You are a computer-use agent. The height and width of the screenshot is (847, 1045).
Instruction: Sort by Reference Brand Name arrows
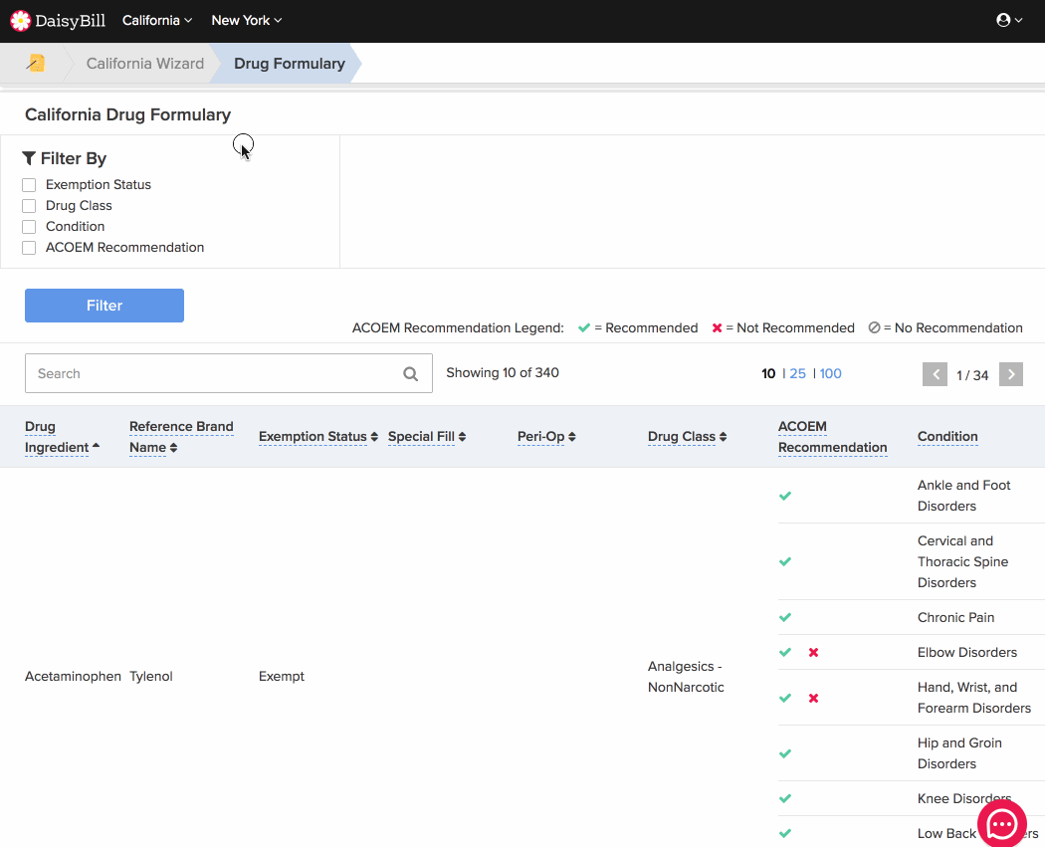tap(173, 448)
